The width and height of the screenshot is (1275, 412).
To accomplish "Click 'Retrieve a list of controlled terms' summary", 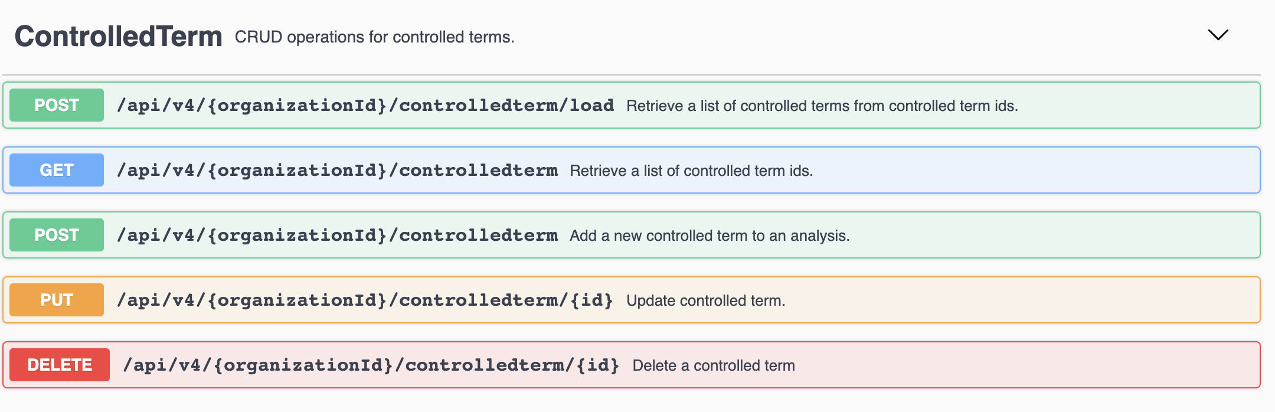I will [x=822, y=106].
